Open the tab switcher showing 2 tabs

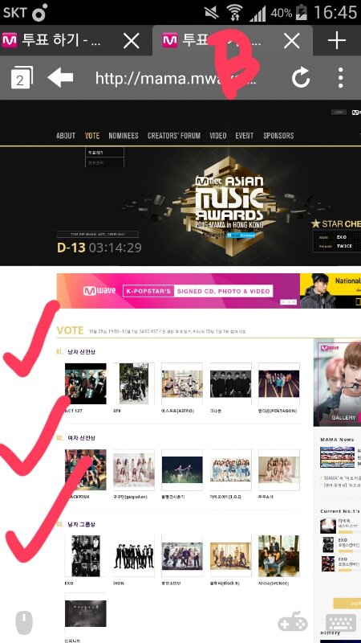tap(22, 77)
